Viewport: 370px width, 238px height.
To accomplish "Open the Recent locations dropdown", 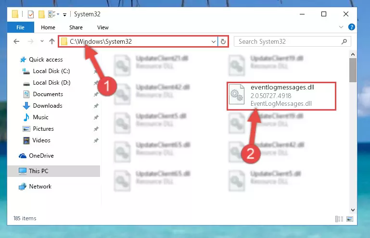I will [42, 41].
